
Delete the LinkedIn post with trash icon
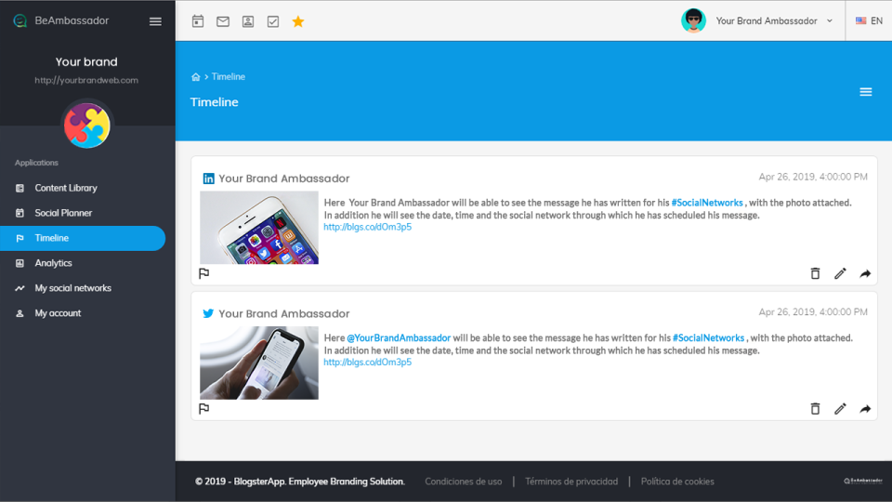click(815, 273)
